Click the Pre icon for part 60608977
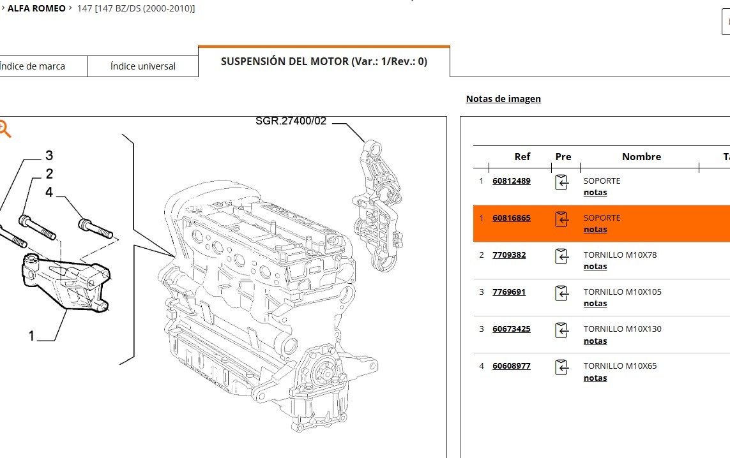 coord(561,367)
